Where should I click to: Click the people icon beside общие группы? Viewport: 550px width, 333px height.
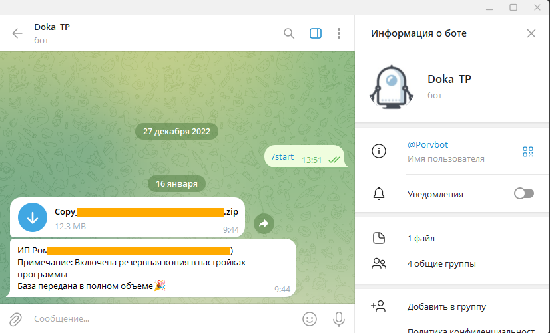(x=378, y=263)
